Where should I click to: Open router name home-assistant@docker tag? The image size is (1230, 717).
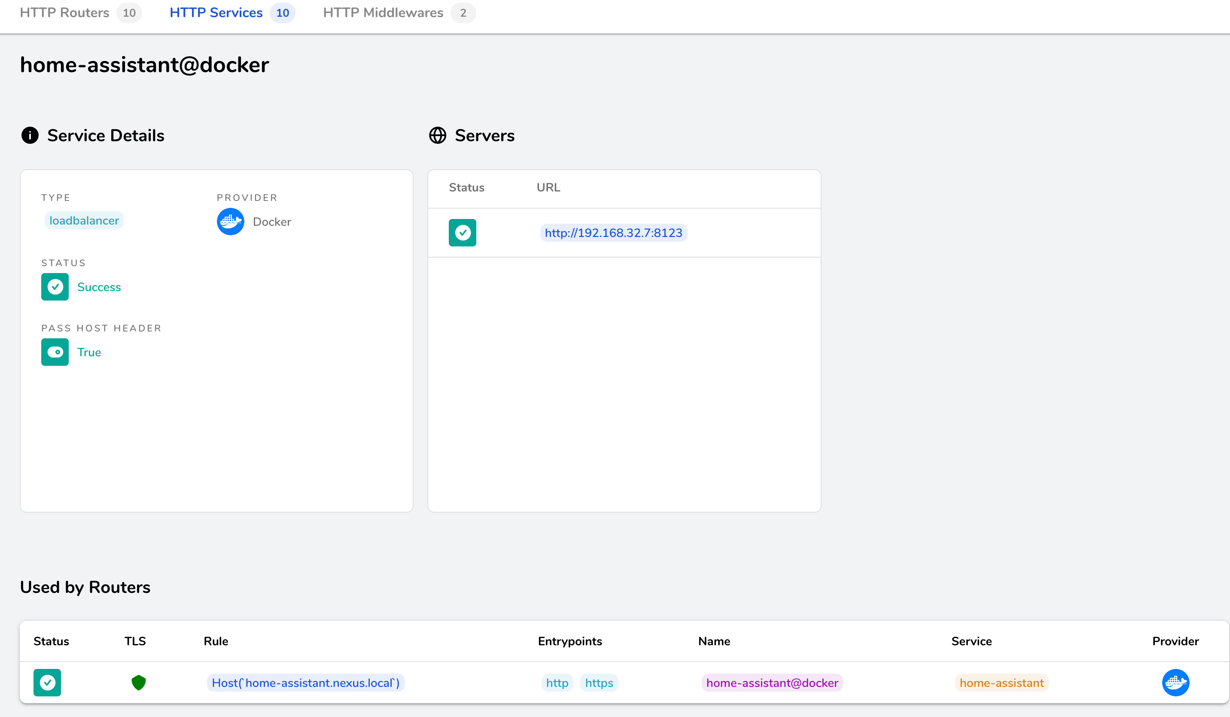coord(772,683)
